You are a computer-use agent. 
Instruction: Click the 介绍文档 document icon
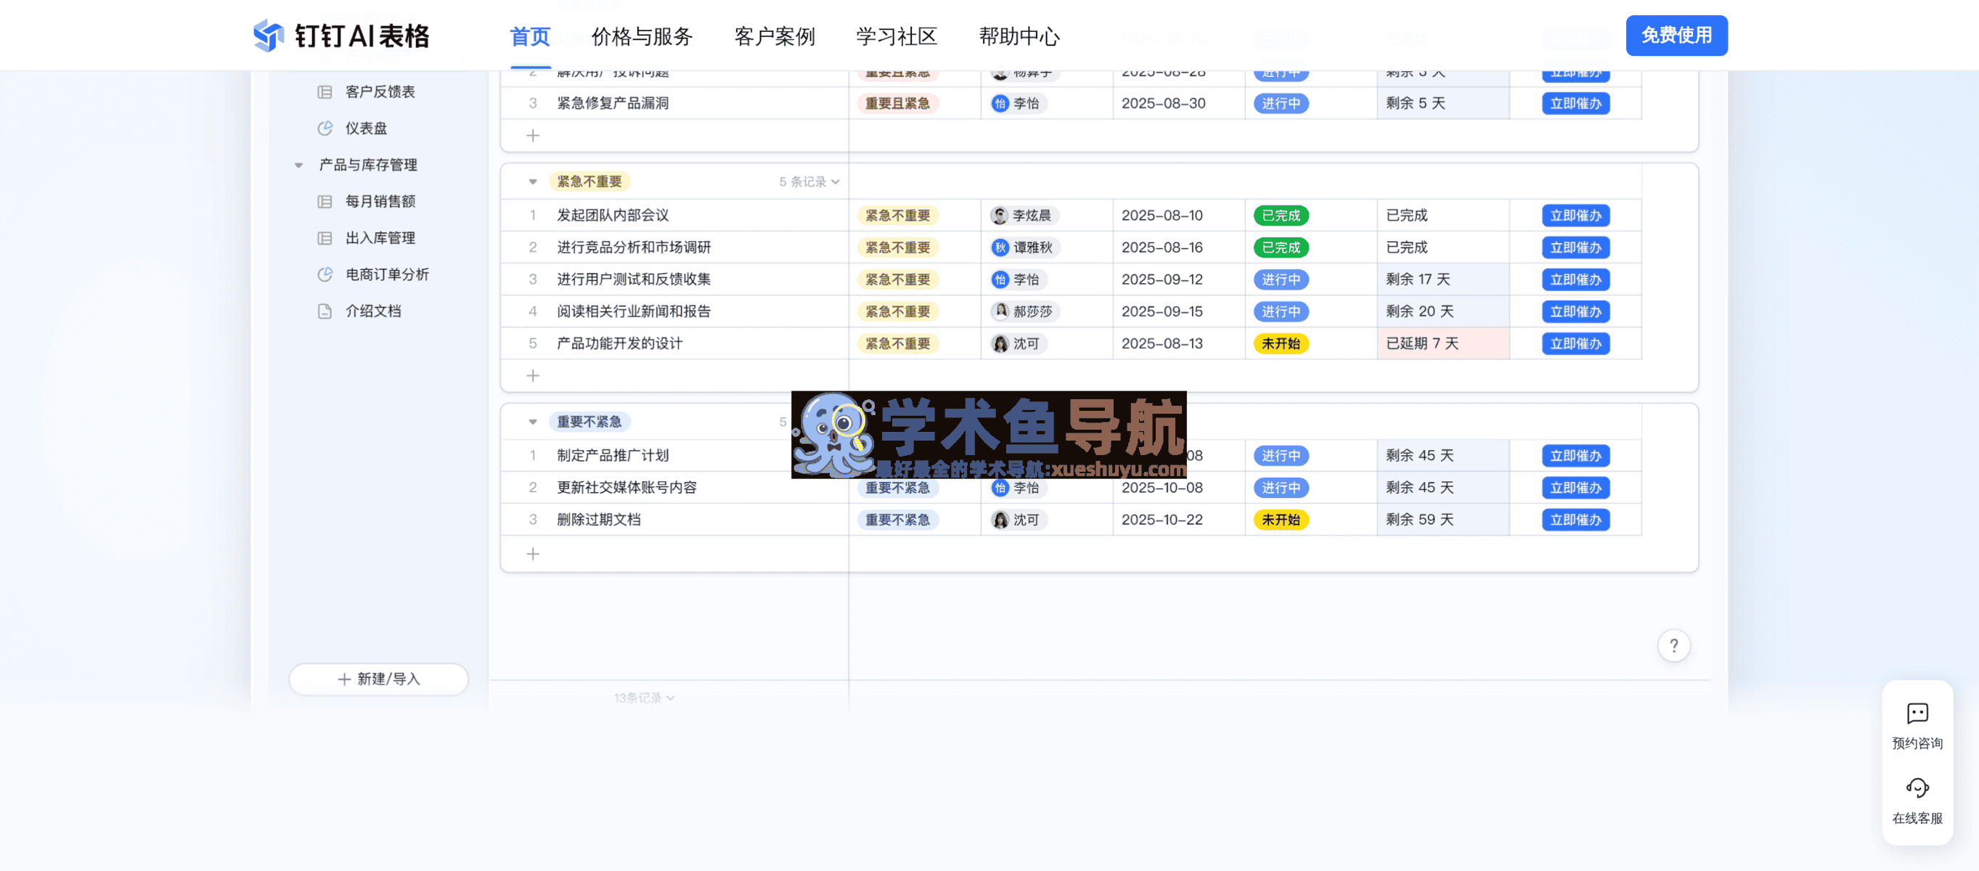click(x=325, y=311)
